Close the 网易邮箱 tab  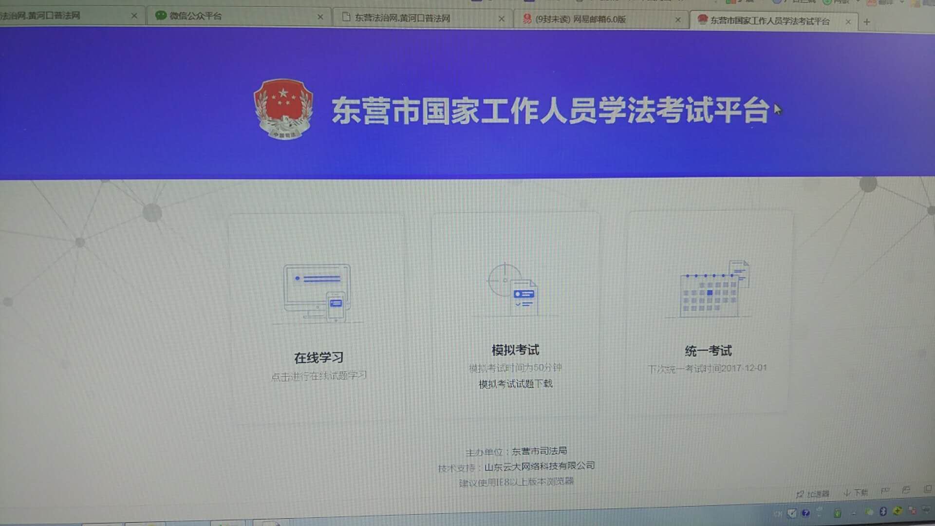pos(678,20)
